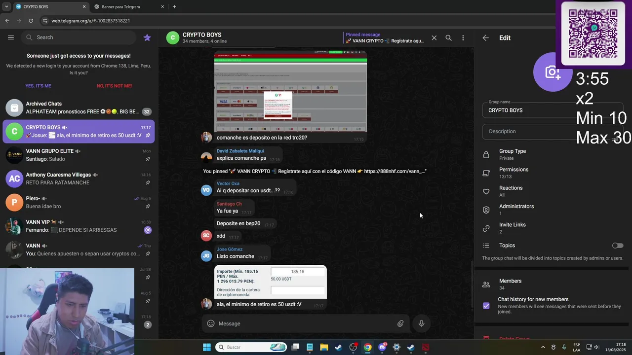Screen dimensions: 632x355
Task: Open File Explorer from taskbar
Action: coord(324,347)
